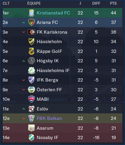Click the Österlen FF crest

pyautogui.click(x=31, y=89)
